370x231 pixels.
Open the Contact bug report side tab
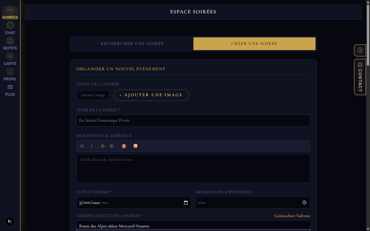coord(360,77)
